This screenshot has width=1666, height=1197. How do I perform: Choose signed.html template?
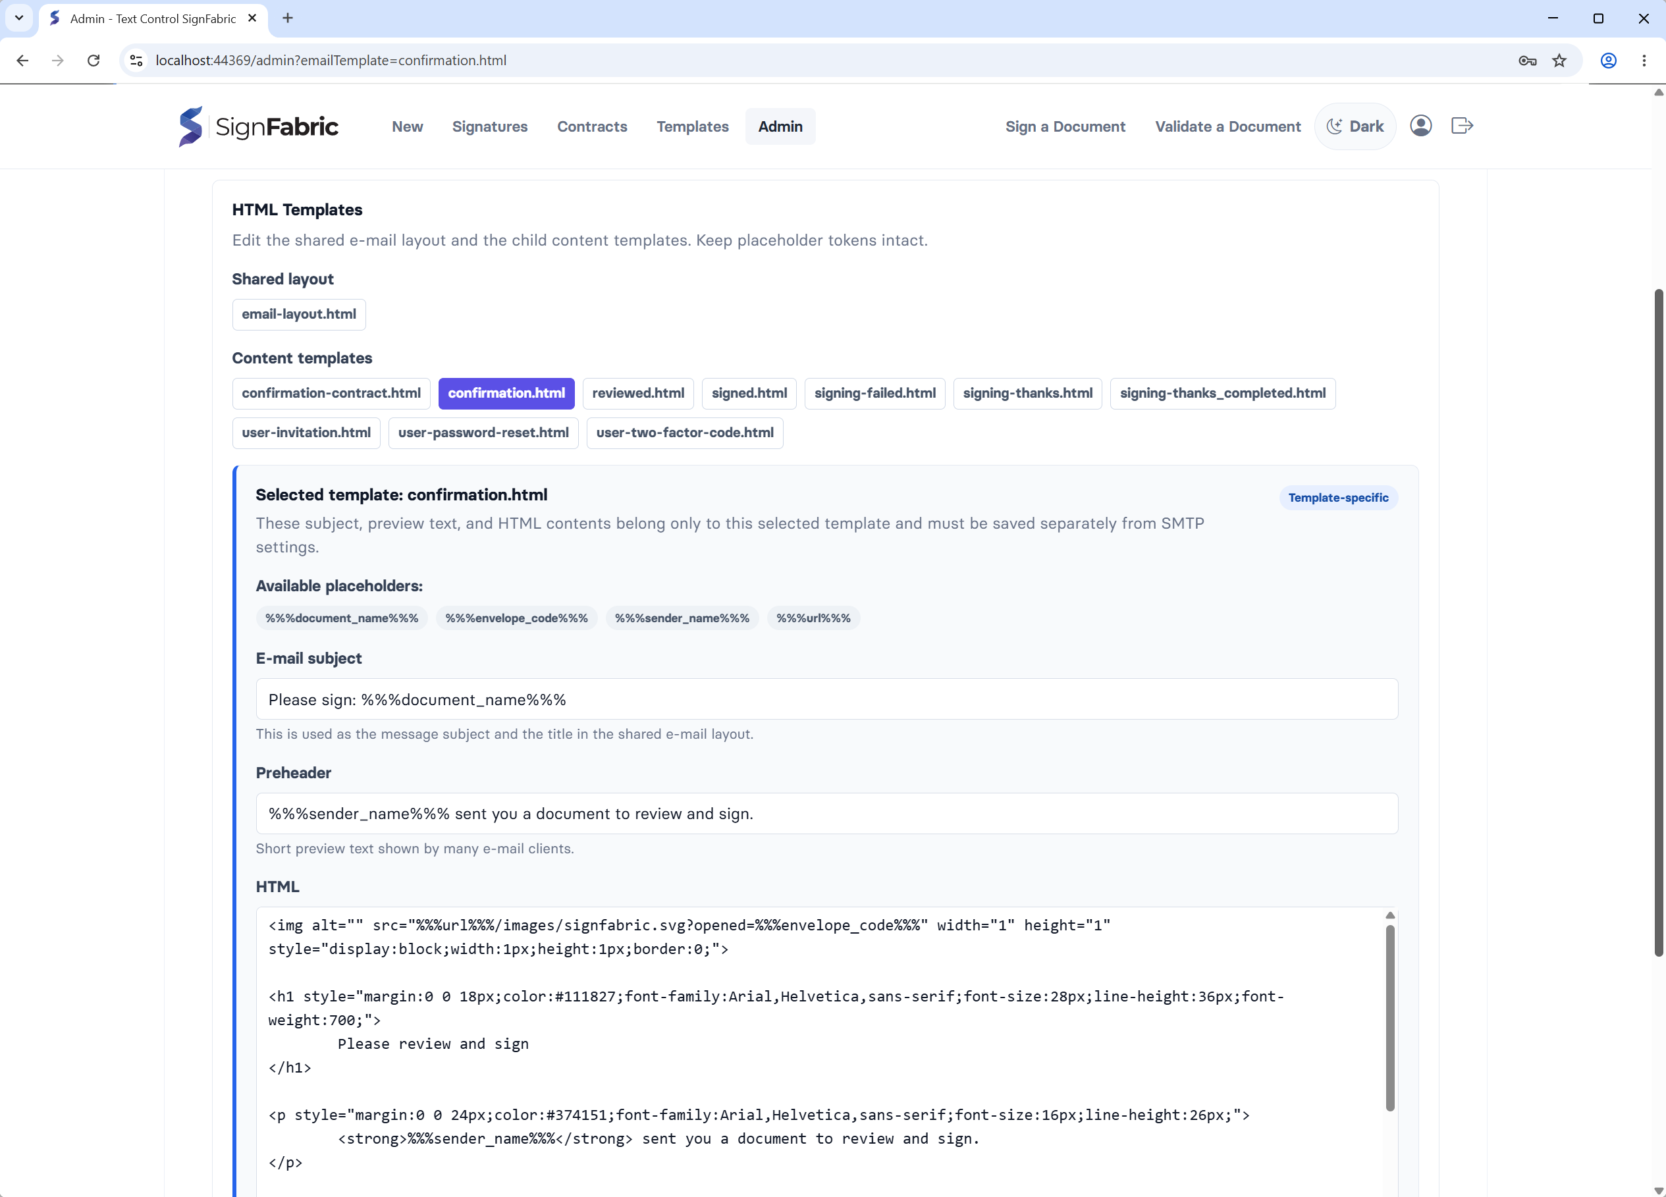click(749, 394)
